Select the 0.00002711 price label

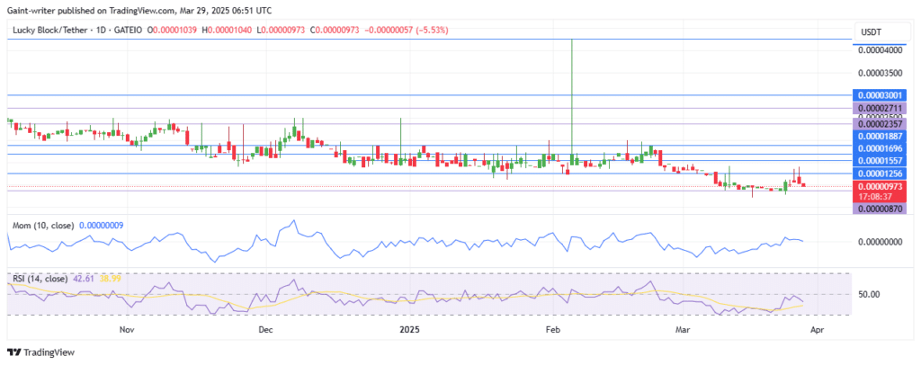click(880, 109)
